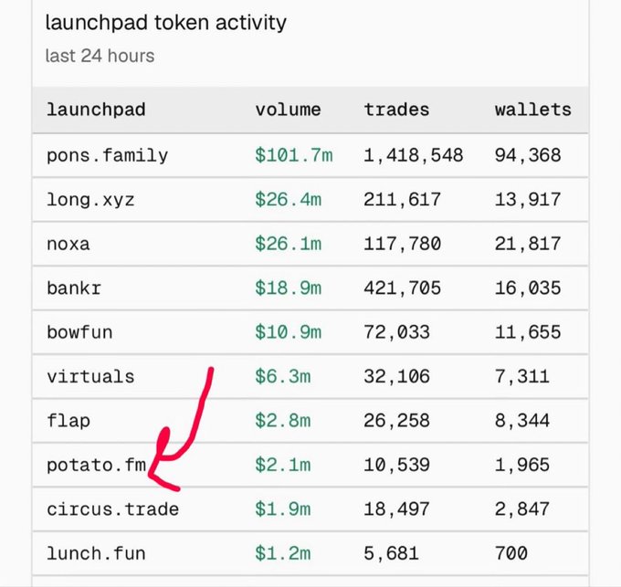This screenshot has height=587, width=621.
Task: Select the bankr launchpad name
Action: 74,288
